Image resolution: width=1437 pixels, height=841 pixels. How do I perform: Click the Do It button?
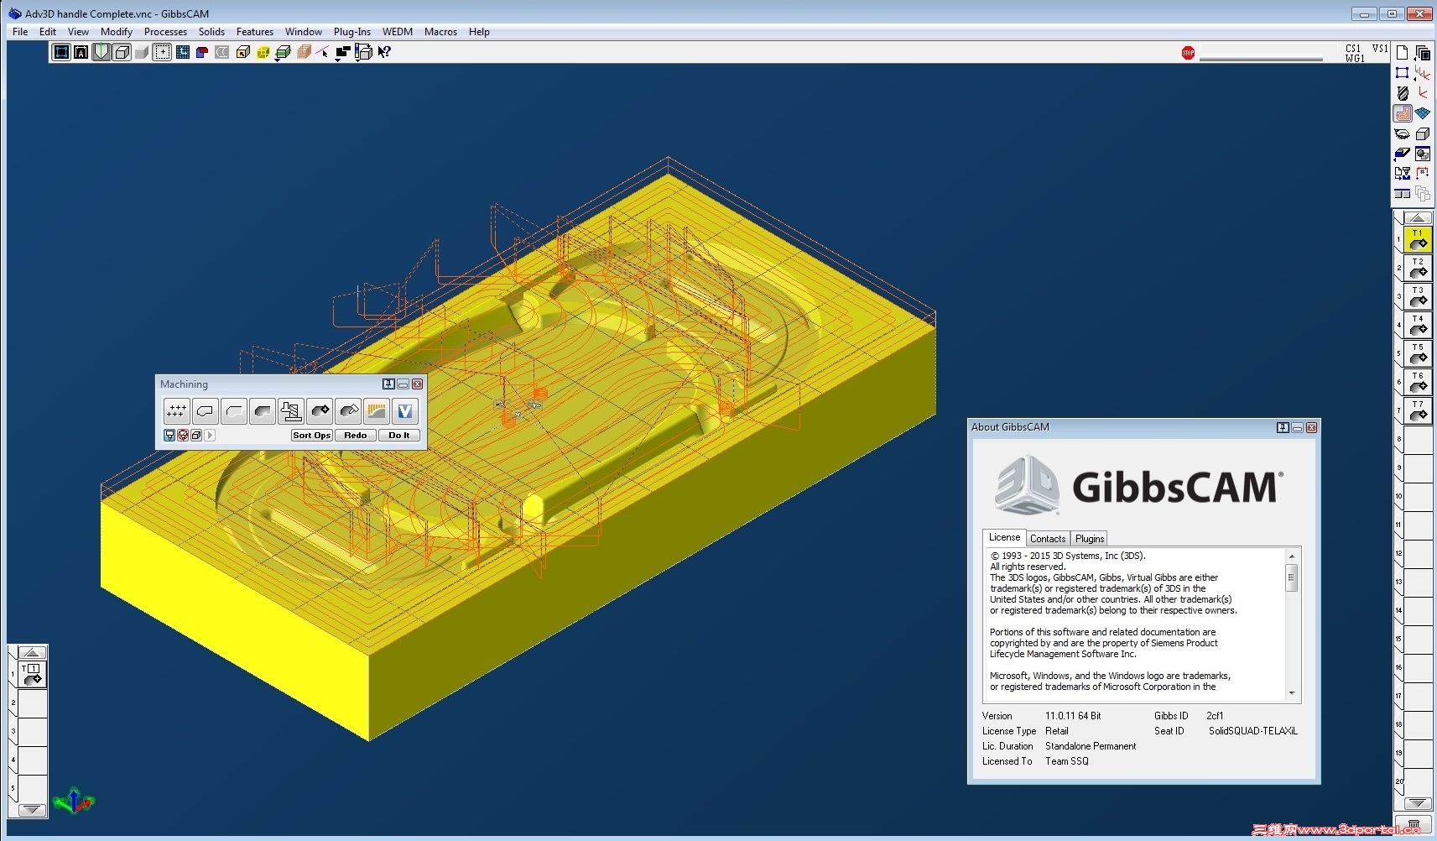[399, 436]
